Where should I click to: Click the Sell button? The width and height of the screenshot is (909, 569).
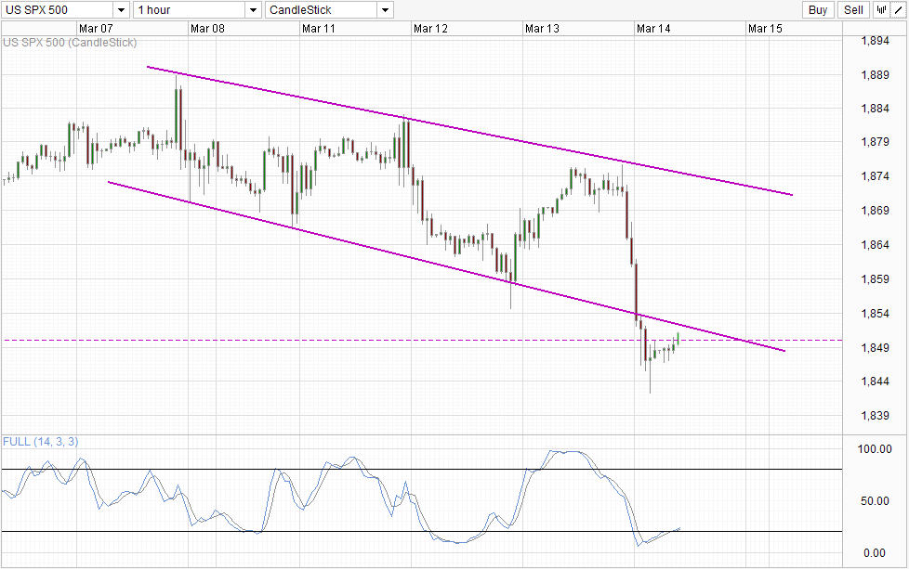853,10
